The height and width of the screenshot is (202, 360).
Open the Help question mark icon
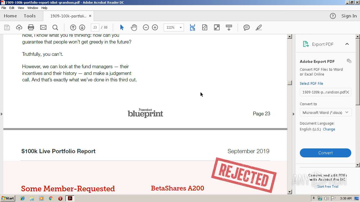tap(333, 16)
